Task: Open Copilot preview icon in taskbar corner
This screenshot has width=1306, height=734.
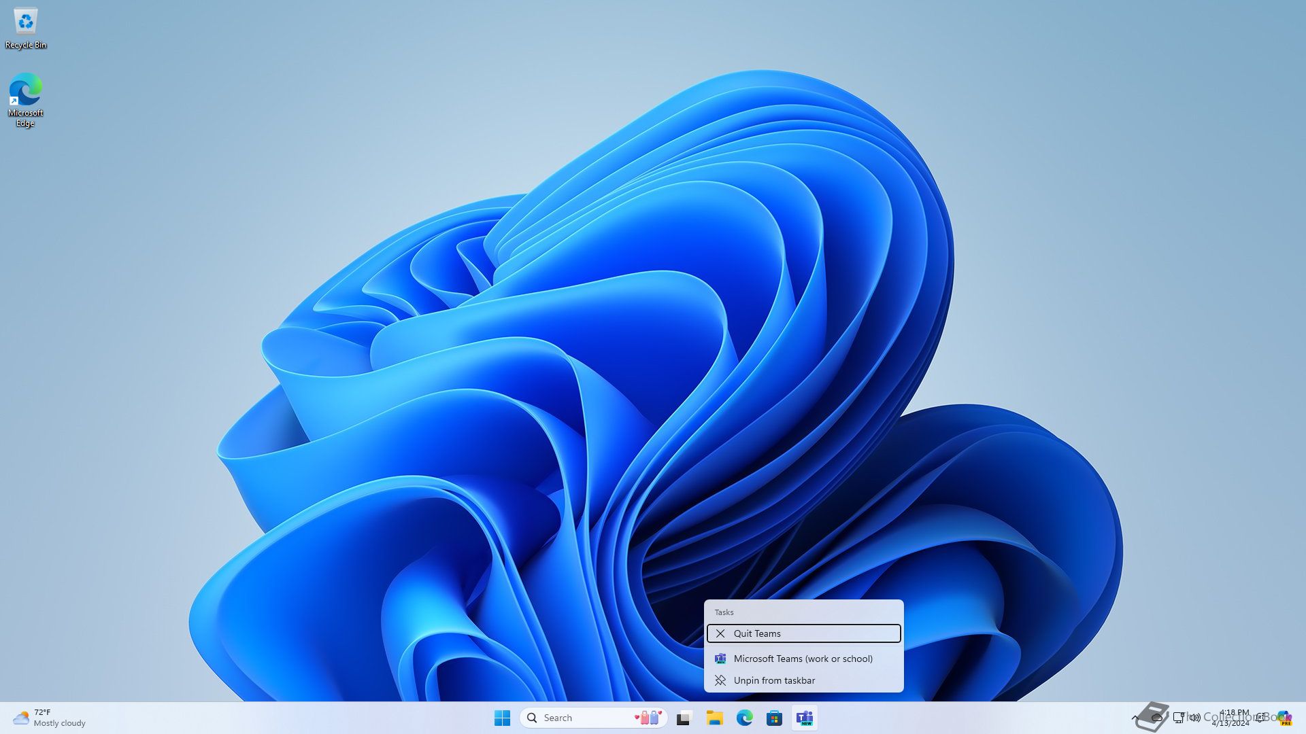Action: point(1284,718)
